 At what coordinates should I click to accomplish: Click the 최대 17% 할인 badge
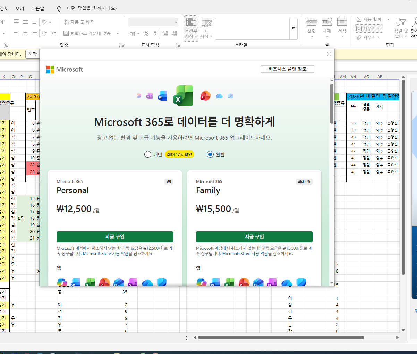(179, 154)
